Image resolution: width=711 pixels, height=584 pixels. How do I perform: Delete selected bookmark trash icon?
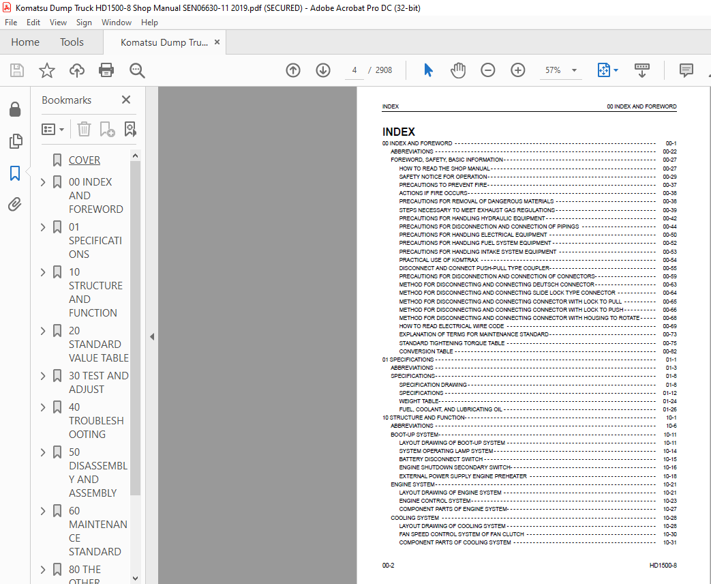[x=84, y=130]
